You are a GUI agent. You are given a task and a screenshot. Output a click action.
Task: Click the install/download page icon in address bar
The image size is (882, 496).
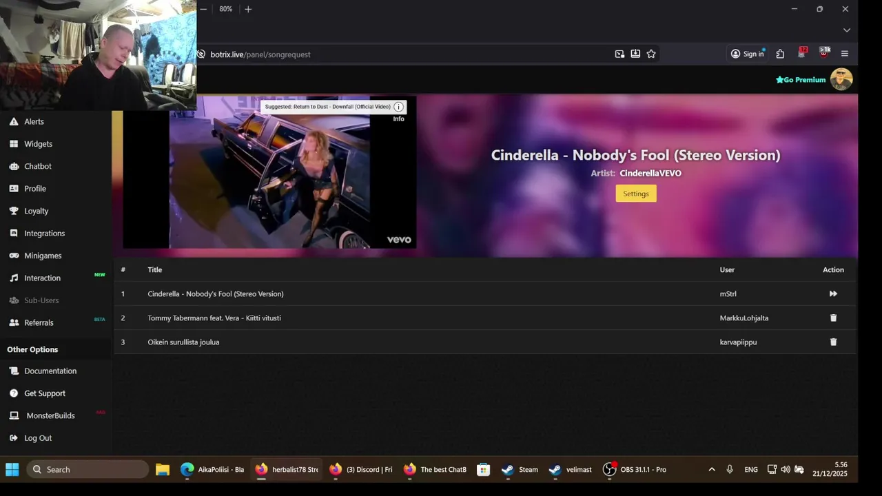pyautogui.click(x=635, y=54)
